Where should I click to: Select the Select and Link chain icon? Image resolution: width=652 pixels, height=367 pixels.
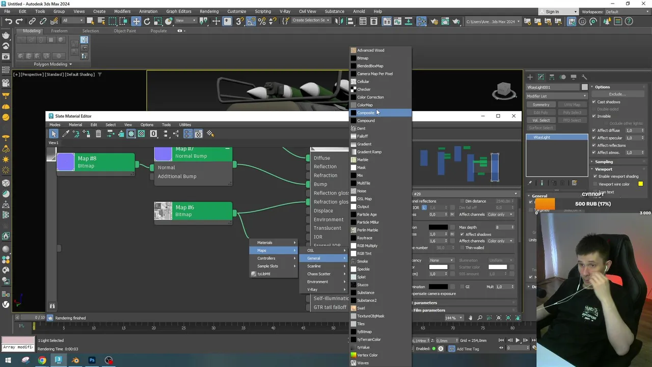point(32,21)
